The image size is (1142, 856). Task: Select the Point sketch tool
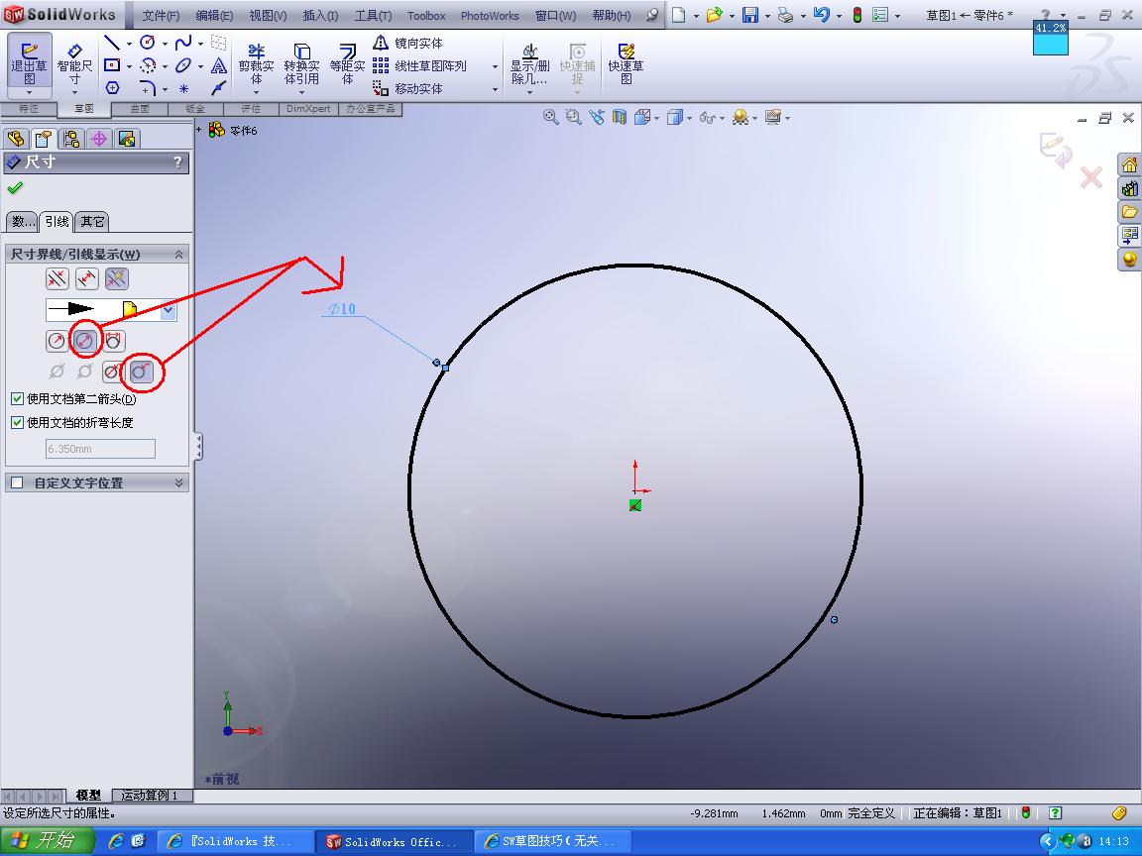(183, 88)
